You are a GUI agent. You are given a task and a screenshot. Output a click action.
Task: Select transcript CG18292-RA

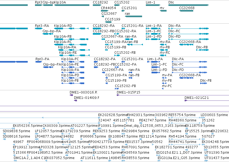pyautogui.click(x=97, y=28)
